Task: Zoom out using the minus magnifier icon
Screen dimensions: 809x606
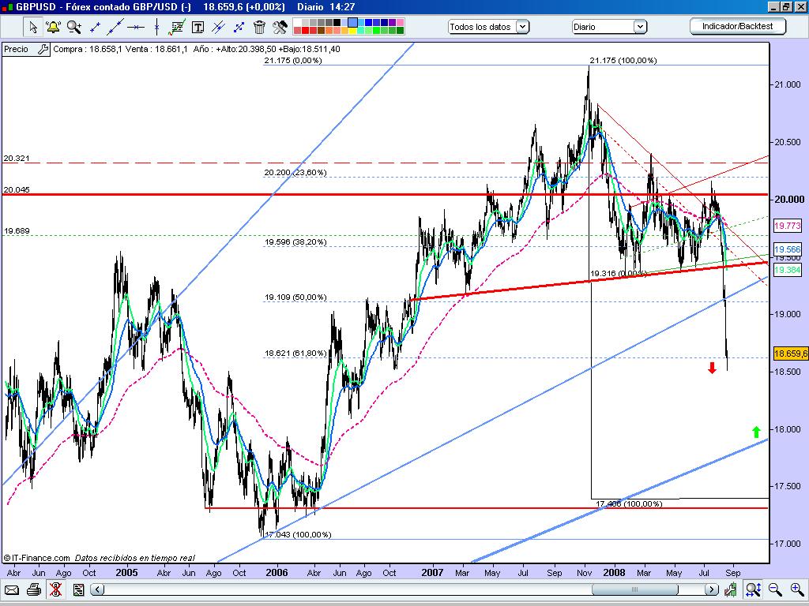Action: (x=774, y=589)
